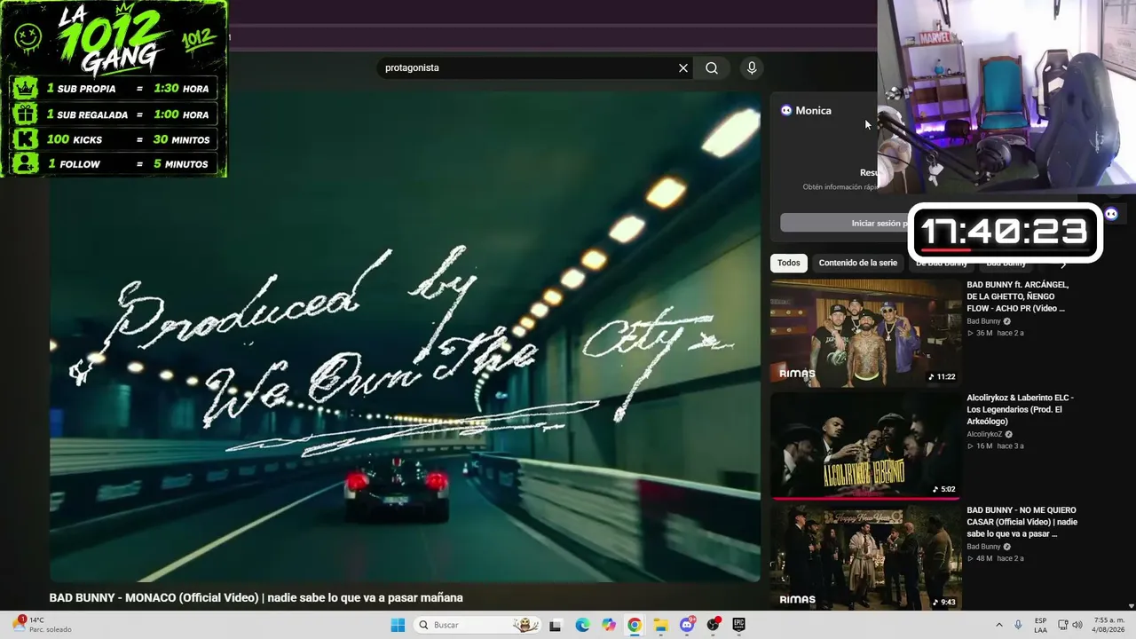Click the MONACO video title text

coord(256,598)
